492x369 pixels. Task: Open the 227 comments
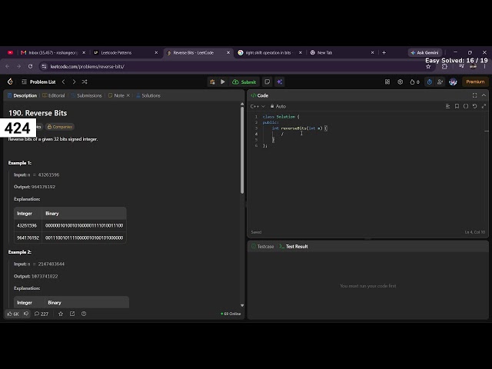coord(42,314)
